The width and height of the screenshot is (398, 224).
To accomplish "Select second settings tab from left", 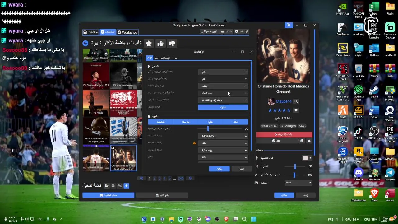I will 156,58.
